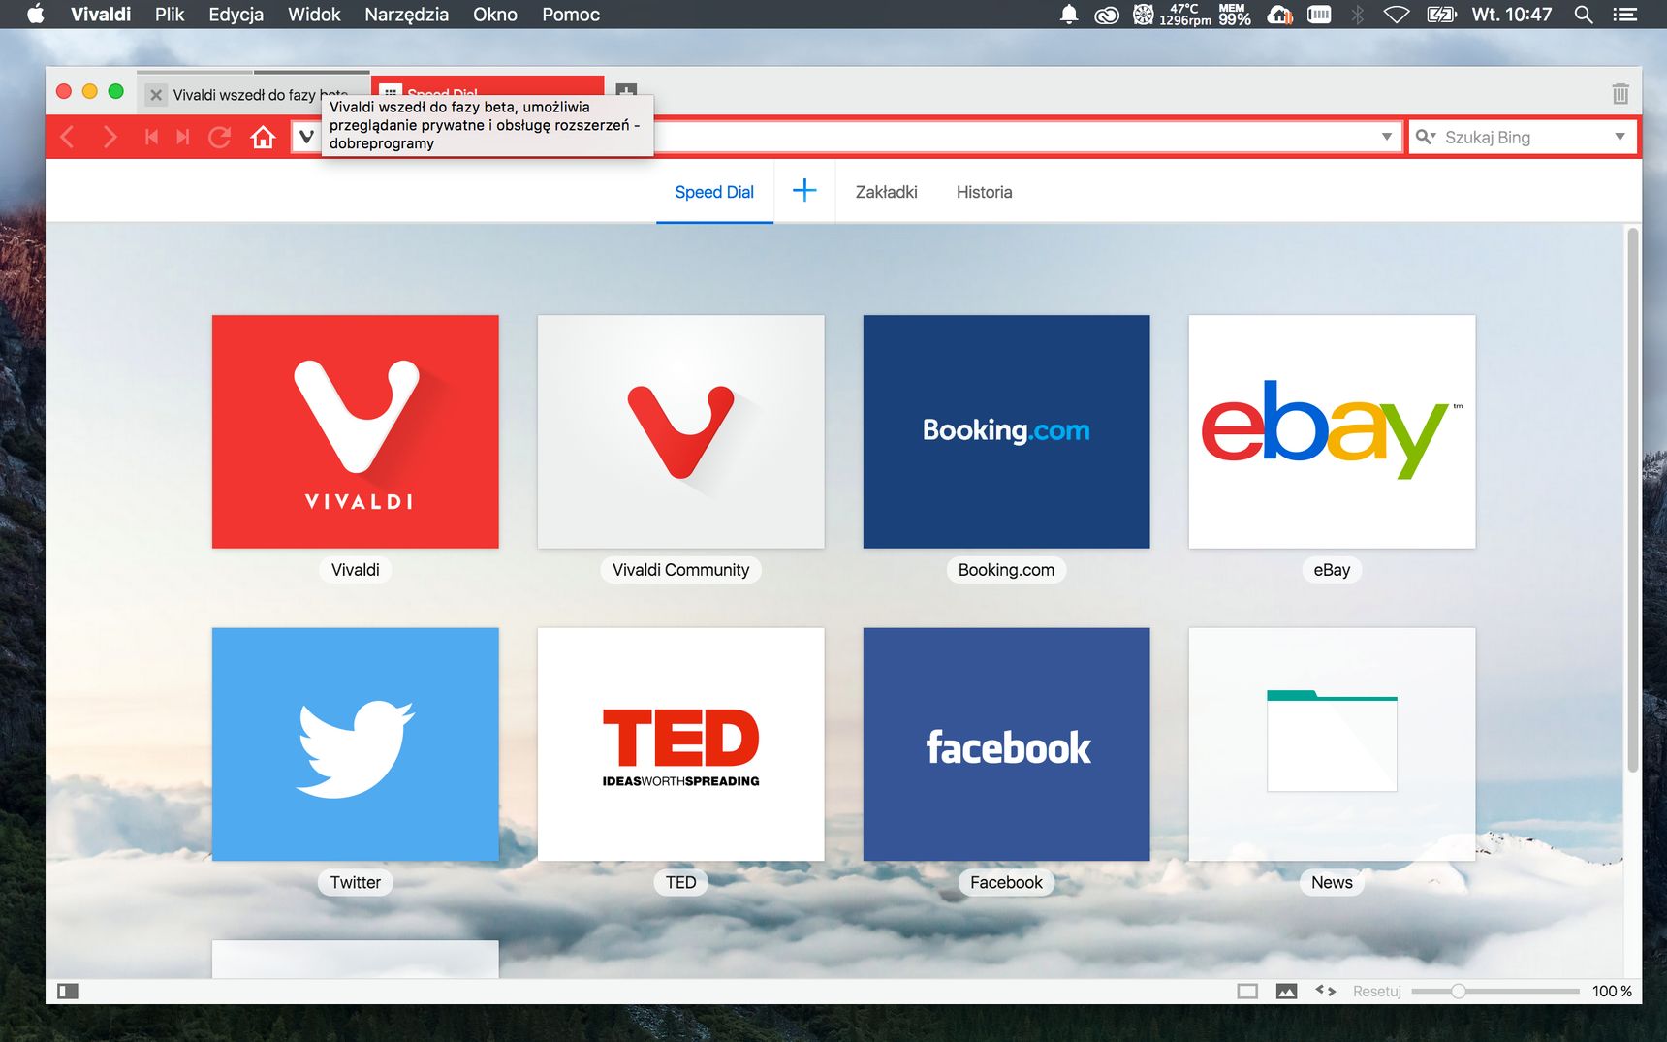1667x1042 pixels.
Task: Open the TED speed dial thumbnail
Action: point(681,744)
